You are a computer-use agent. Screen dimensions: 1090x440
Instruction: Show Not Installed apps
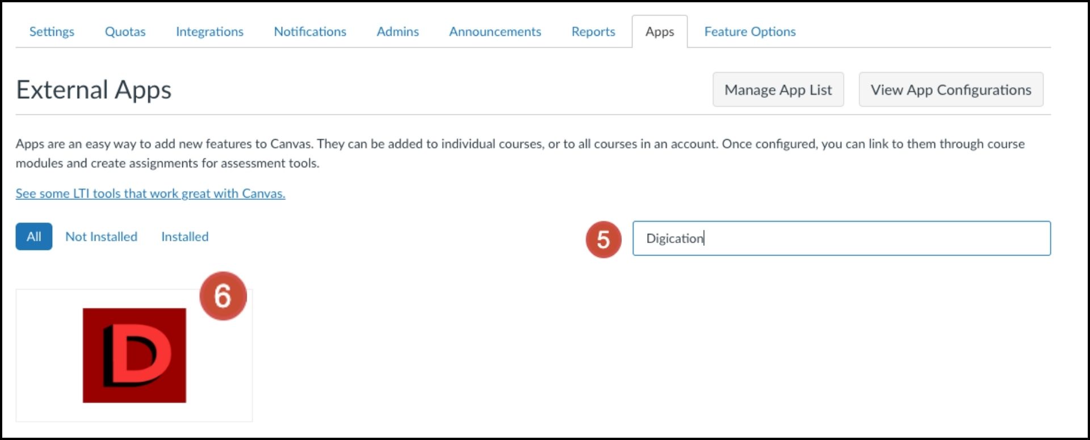tap(101, 237)
